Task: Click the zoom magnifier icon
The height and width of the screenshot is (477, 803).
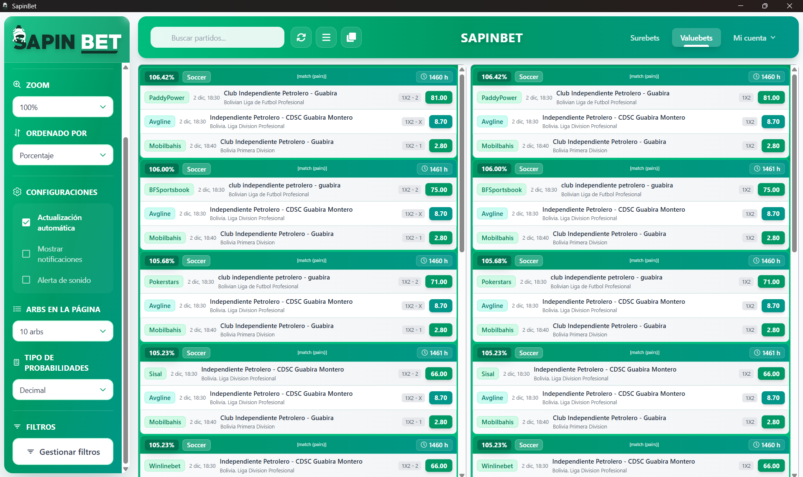Action: pyautogui.click(x=17, y=85)
